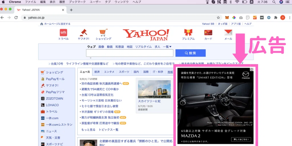Screen dimensions: 292x146
Task: Go back with Chrome back arrow
Action: click(2, 18)
